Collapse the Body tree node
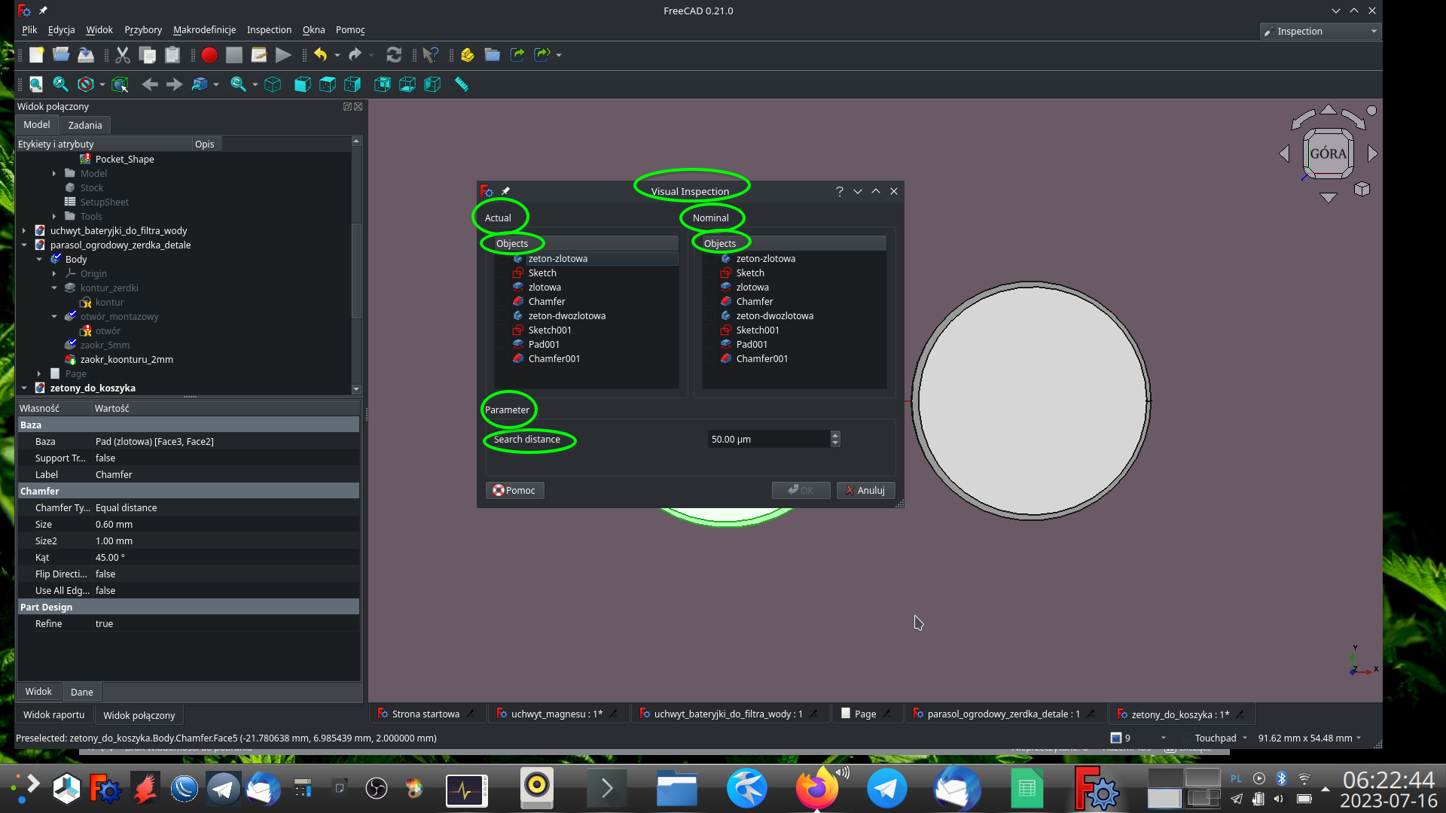 (39, 259)
